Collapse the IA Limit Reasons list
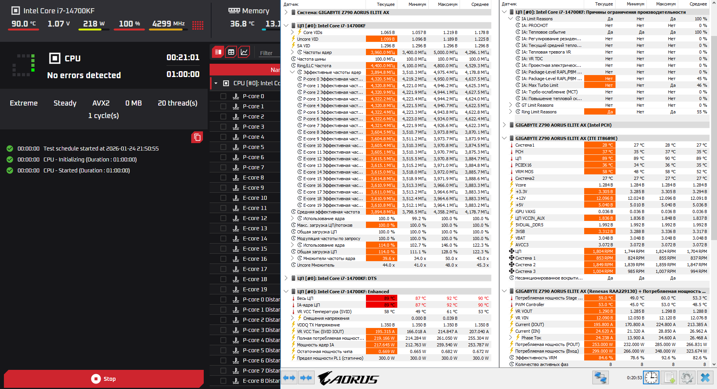 tap(511, 19)
